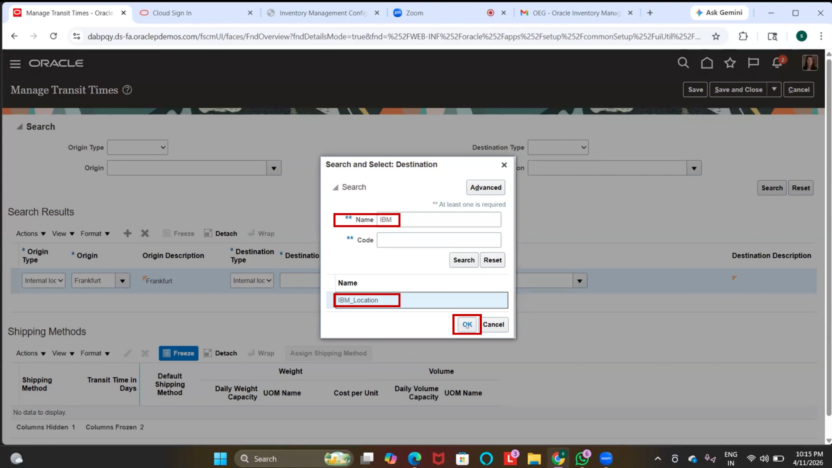
Task: Open the Actions menu in Search Results
Action: 31,234
